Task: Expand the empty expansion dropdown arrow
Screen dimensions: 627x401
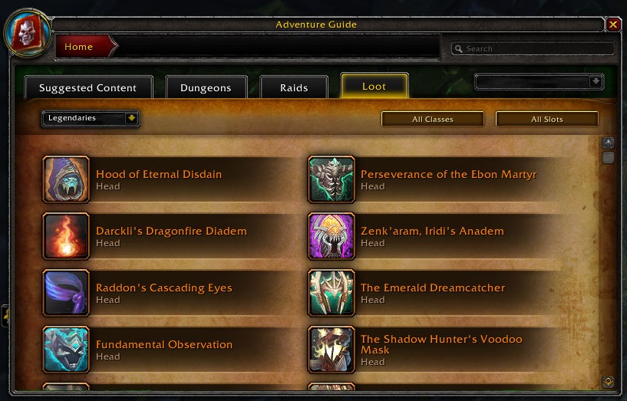Action: pyautogui.click(x=596, y=82)
